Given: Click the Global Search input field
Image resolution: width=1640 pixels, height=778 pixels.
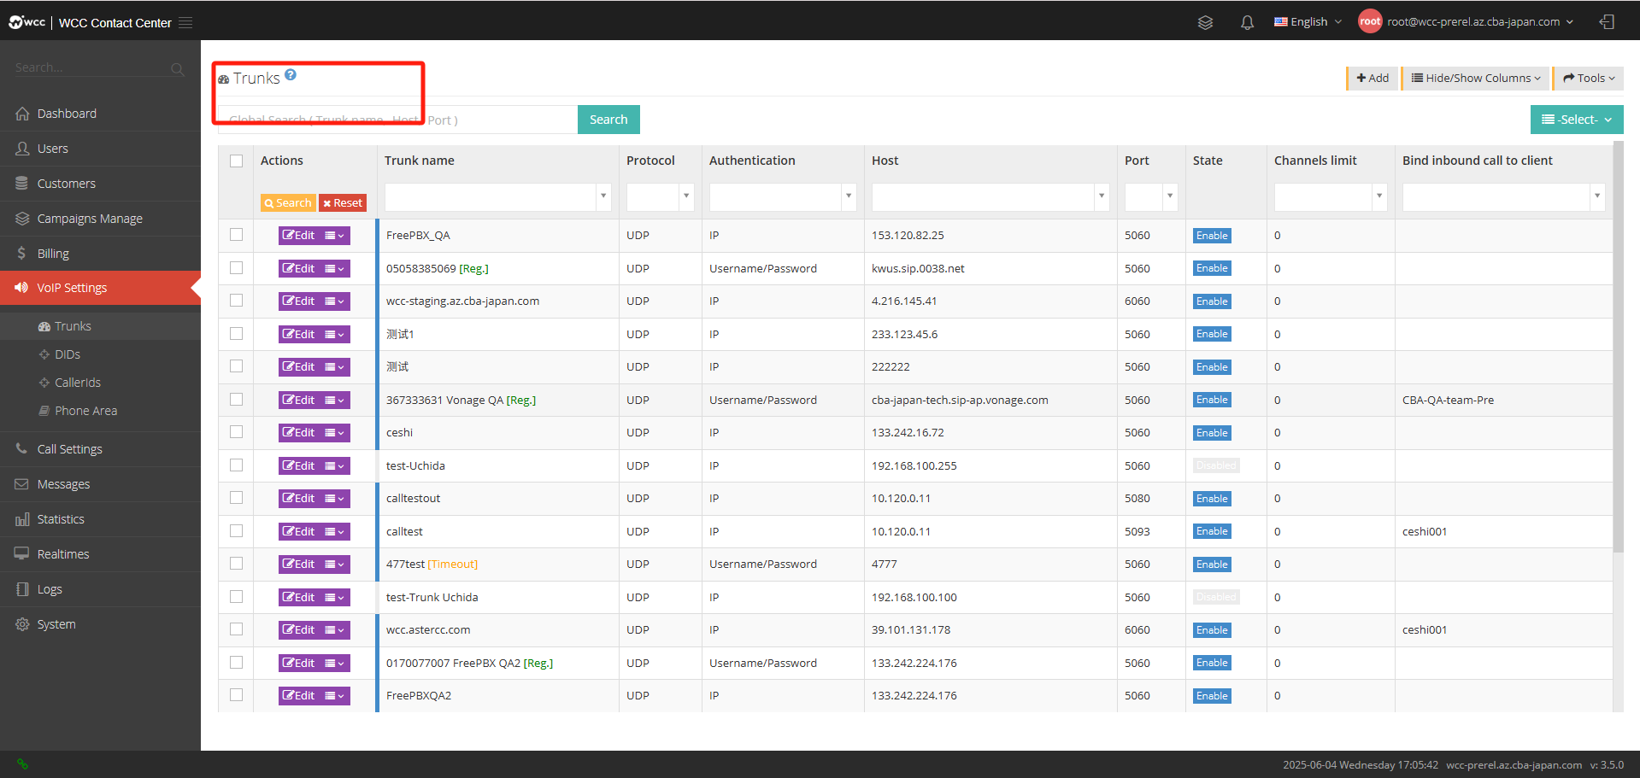Looking at the screenshot, I should 397,120.
